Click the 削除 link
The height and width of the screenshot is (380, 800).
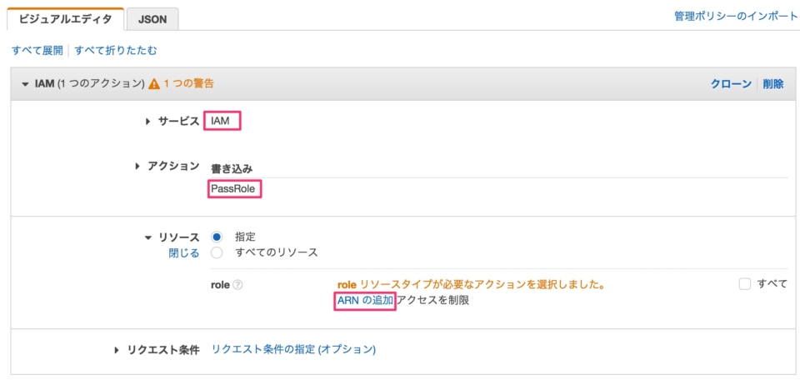click(x=773, y=84)
